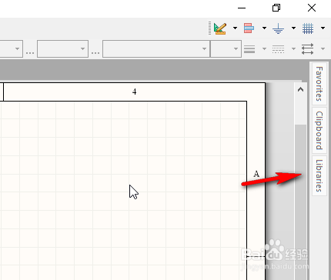Close the application window
The image size is (331, 280).
click(312, 8)
